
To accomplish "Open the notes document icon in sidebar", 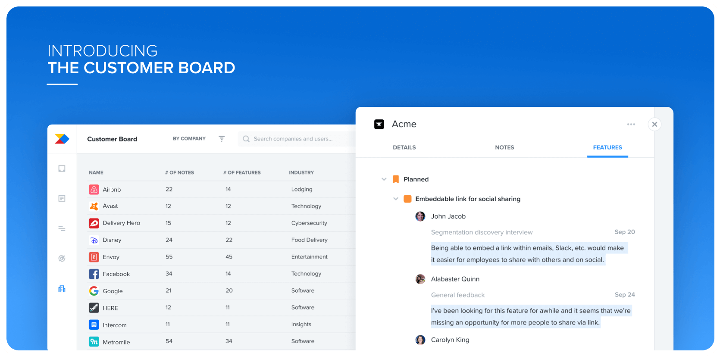I will pyautogui.click(x=62, y=198).
